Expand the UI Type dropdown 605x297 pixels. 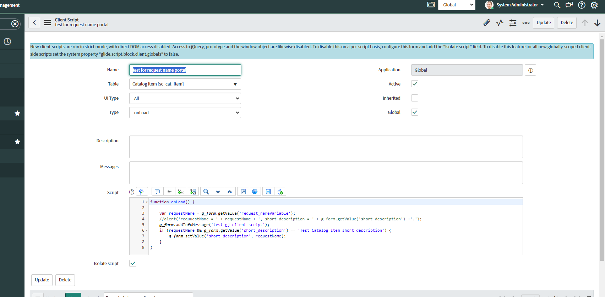(x=185, y=98)
